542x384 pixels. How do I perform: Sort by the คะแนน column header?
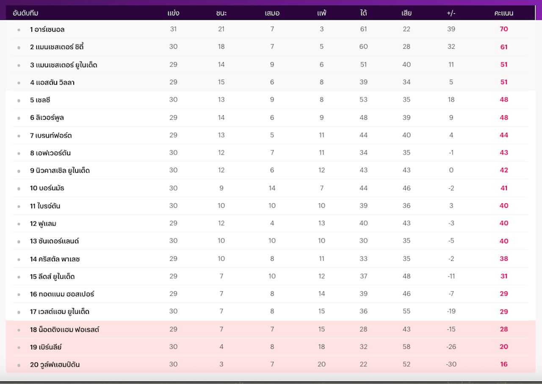[503, 13]
